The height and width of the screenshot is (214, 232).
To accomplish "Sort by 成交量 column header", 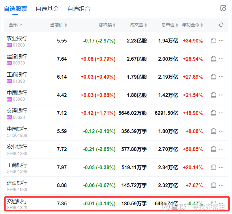I will tap(139, 25).
